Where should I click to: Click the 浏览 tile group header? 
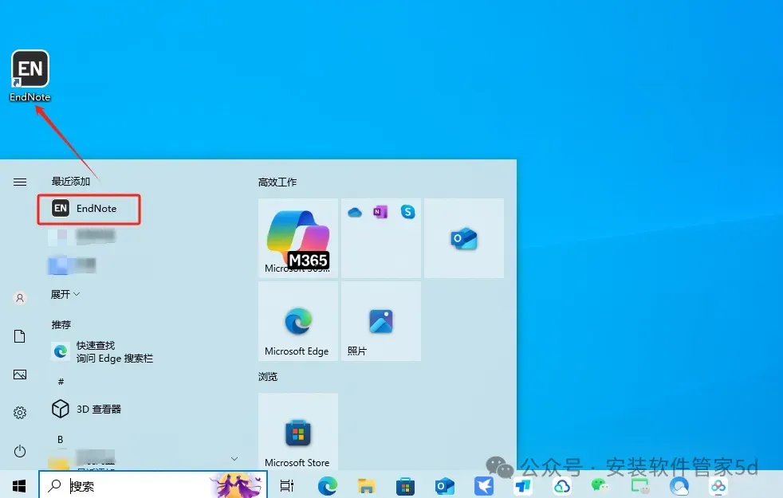[x=268, y=377]
